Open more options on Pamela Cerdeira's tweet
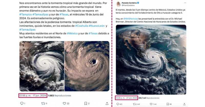Screen dimensions: 205x107 click(184, 3)
